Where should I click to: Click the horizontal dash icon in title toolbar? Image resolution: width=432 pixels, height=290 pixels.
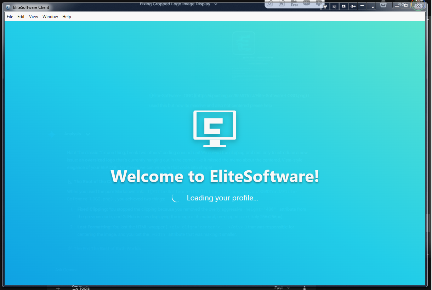pyautogui.click(x=362, y=6)
